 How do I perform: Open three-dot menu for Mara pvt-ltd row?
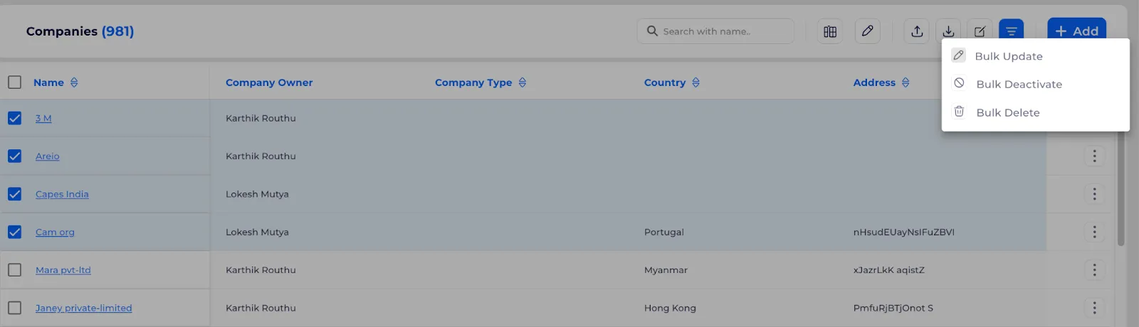pyautogui.click(x=1094, y=270)
